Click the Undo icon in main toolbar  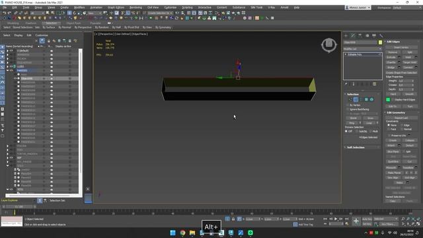tap(5, 13)
